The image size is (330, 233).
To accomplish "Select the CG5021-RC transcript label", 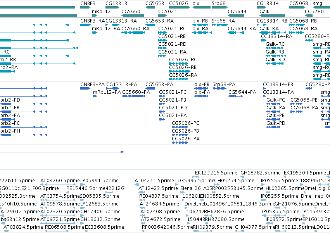I will (x=172, y=29).
